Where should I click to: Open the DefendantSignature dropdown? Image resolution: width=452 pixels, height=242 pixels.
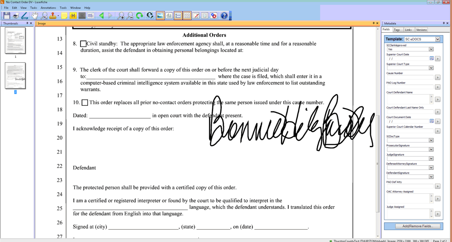(x=431, y=177)
